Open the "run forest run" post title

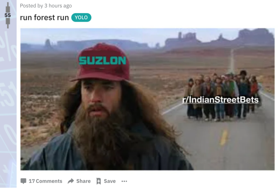point(44,17)
